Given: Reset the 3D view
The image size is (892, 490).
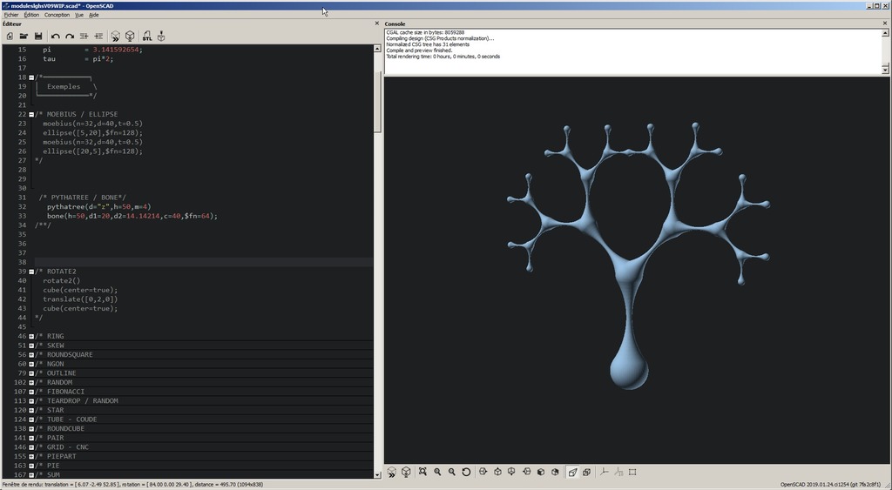Looking at the screenshot, I should coord(466,472).
